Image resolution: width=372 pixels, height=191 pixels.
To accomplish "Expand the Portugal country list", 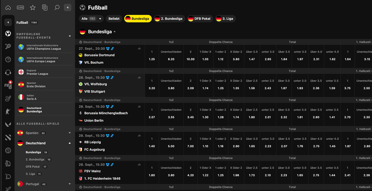I will click(x=70, y=184).
